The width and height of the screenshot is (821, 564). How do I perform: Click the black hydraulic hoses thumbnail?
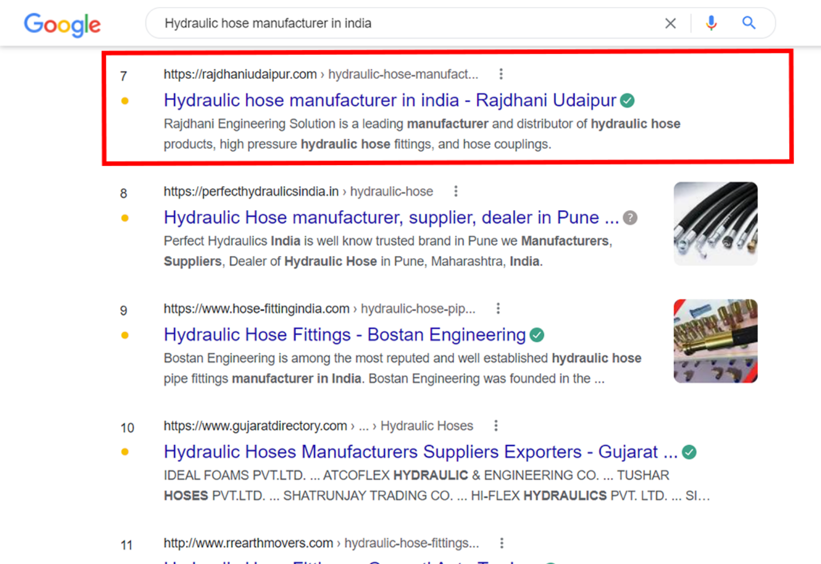coord(715,224)
